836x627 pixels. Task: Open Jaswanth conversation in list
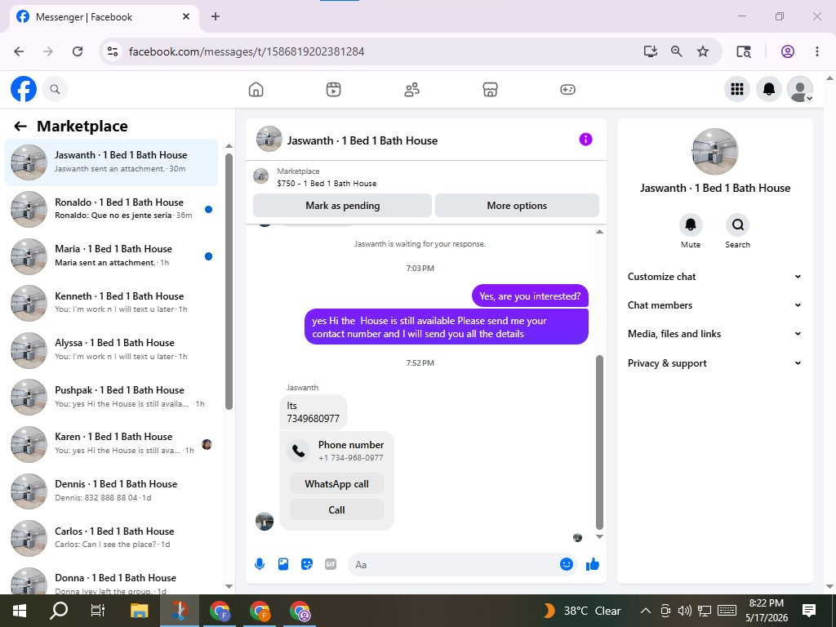coord(111,162)
